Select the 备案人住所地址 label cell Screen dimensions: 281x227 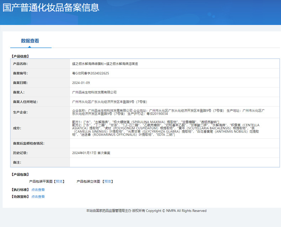pyautogui.click(x=40, y=102)
